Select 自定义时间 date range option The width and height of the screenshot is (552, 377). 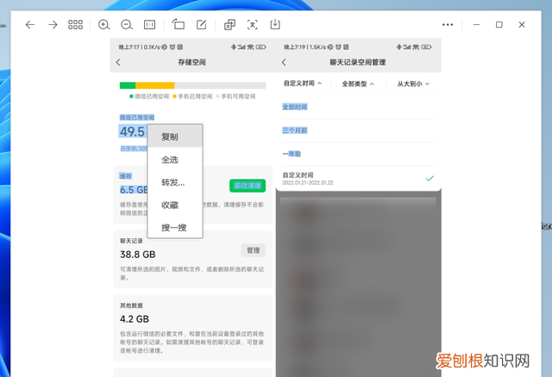tap(359, 179)
